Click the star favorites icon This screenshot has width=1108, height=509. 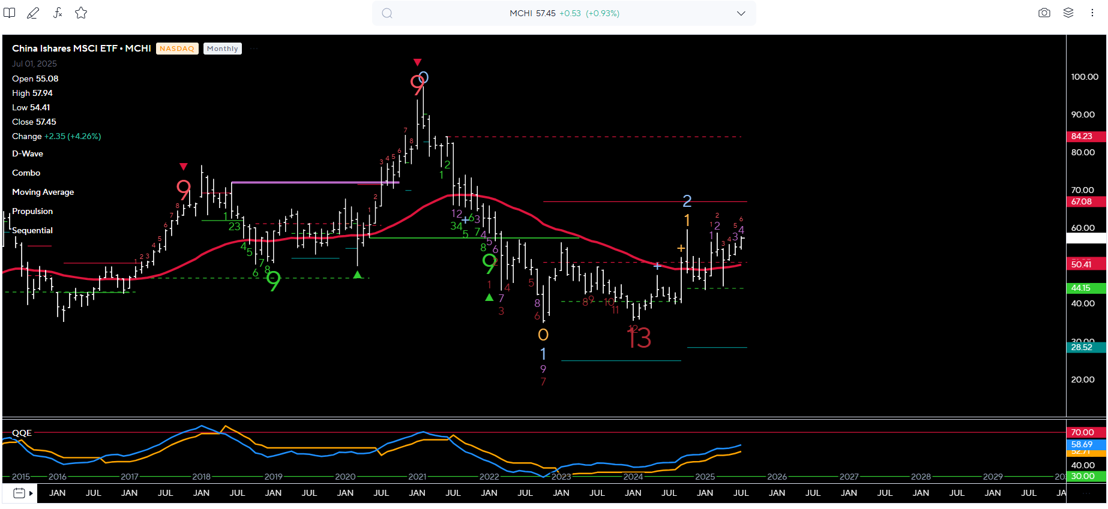82,13
